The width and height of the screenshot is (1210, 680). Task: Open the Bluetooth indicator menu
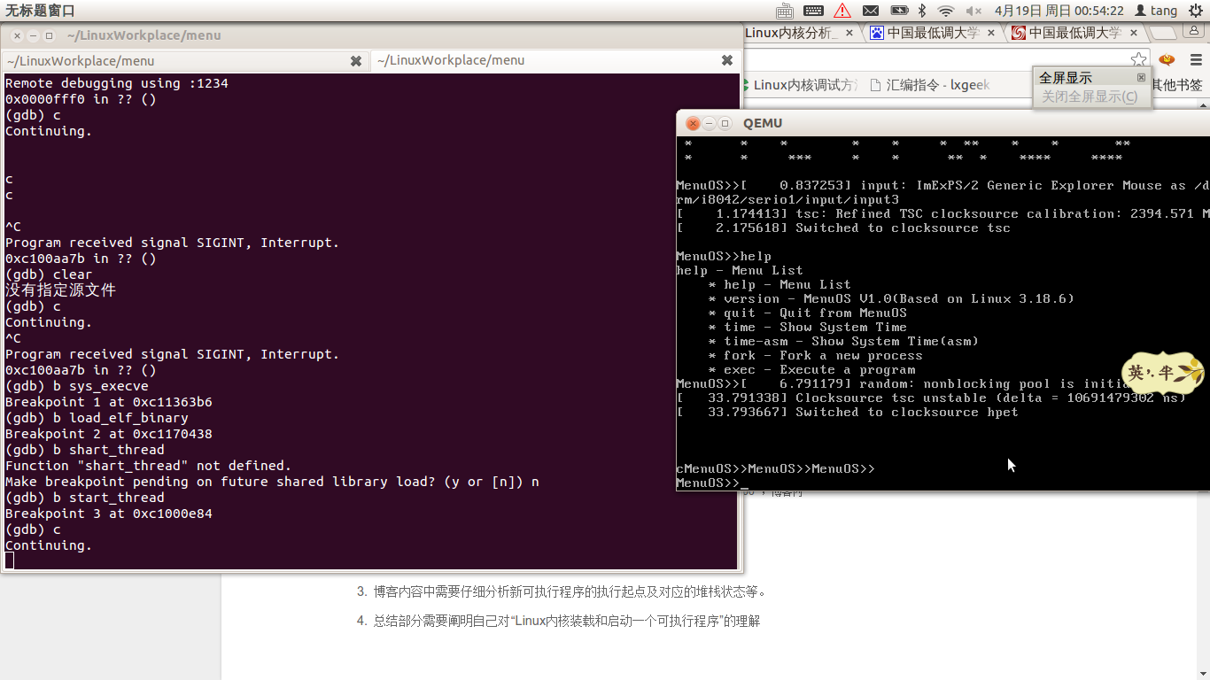pyautogui.click(x=921, y=11)
